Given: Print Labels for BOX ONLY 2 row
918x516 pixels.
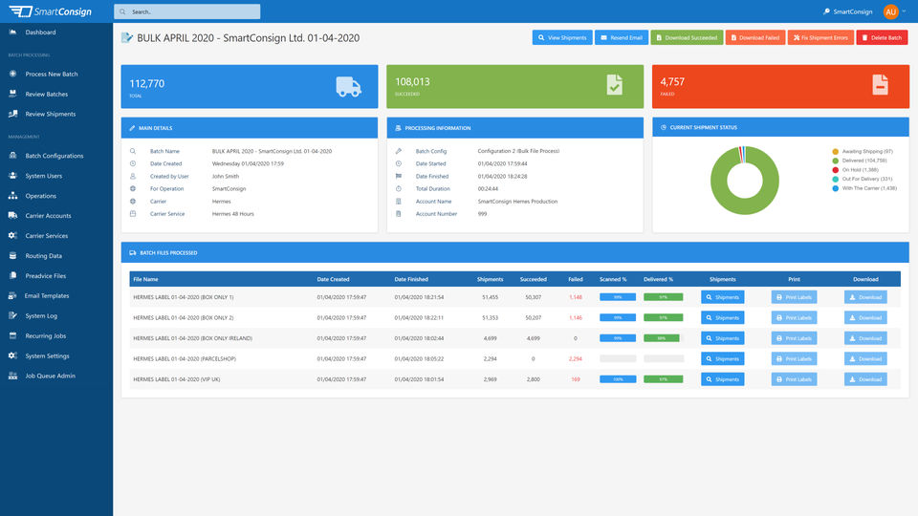Looking at the screenshot, I should [794, 317].
